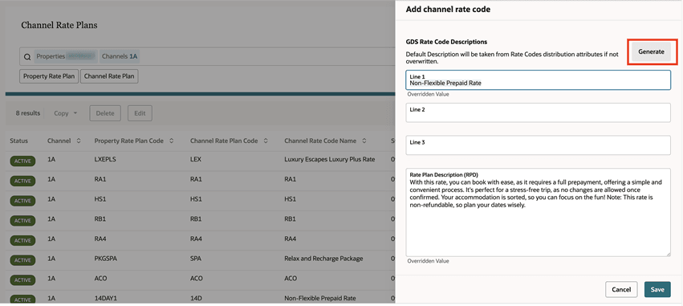The image size is (683, 306).
Task: Click Relax and Recharge Package name
Action: coord(323,259)
